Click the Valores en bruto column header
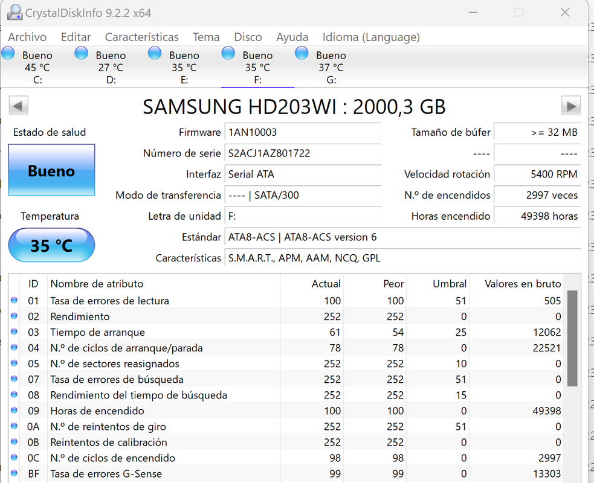594x483 pixels. click(x=516, y=284)
